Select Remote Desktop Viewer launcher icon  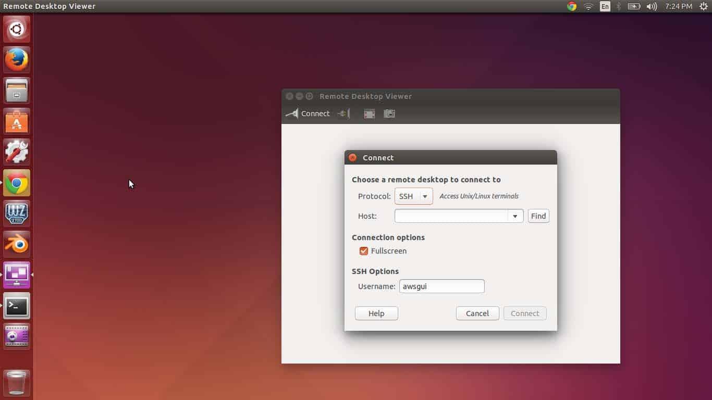point(17,275)
